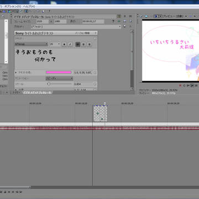Click go to start in bottom transport
This screenshot has width=199, height=199.
tap(9, 192)
